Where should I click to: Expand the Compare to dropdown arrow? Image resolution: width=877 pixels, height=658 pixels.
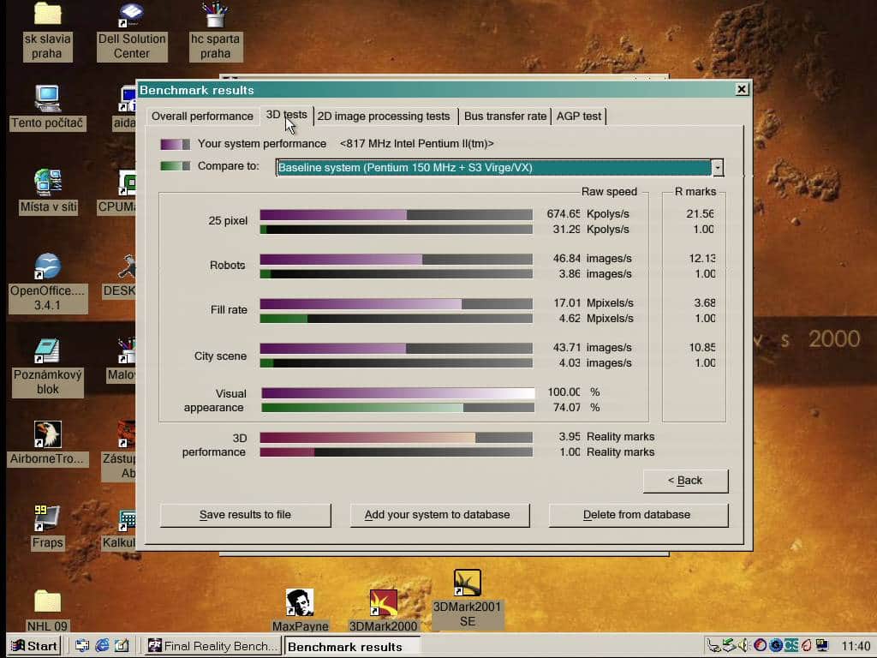click(717, 167)
